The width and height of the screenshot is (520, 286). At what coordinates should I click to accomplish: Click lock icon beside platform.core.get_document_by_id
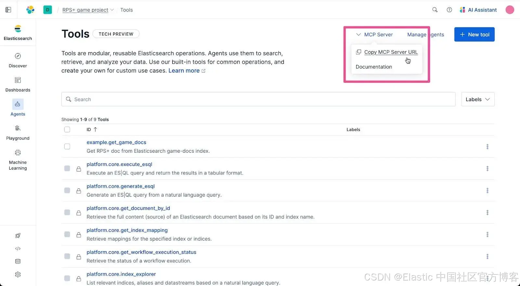79,213
